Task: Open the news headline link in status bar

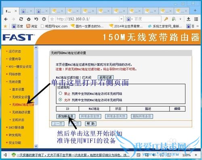Action: [73, 155]
